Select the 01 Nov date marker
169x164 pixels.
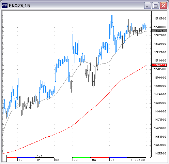click(39, 160)
